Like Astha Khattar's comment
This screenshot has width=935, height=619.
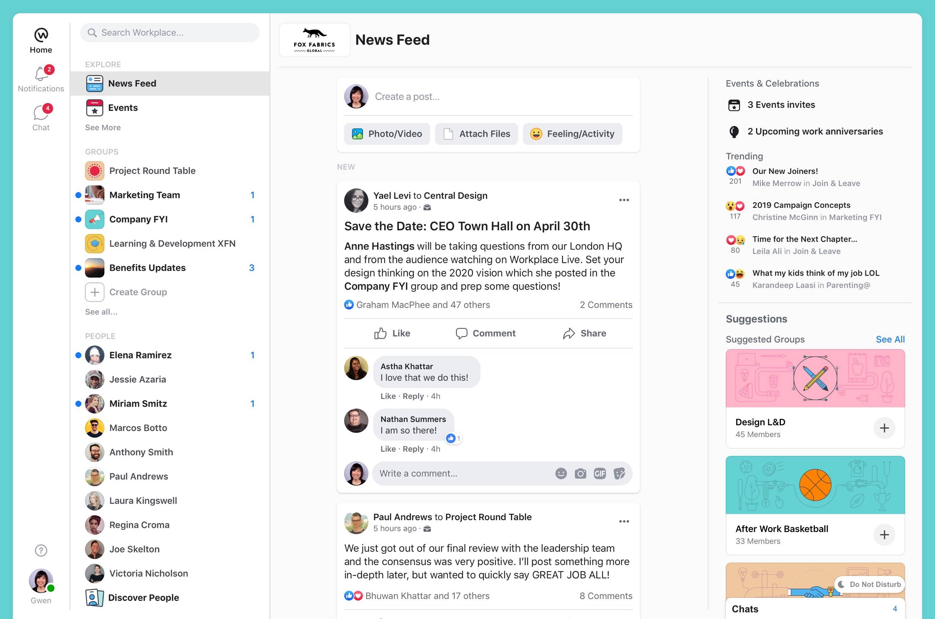point(388,396)
